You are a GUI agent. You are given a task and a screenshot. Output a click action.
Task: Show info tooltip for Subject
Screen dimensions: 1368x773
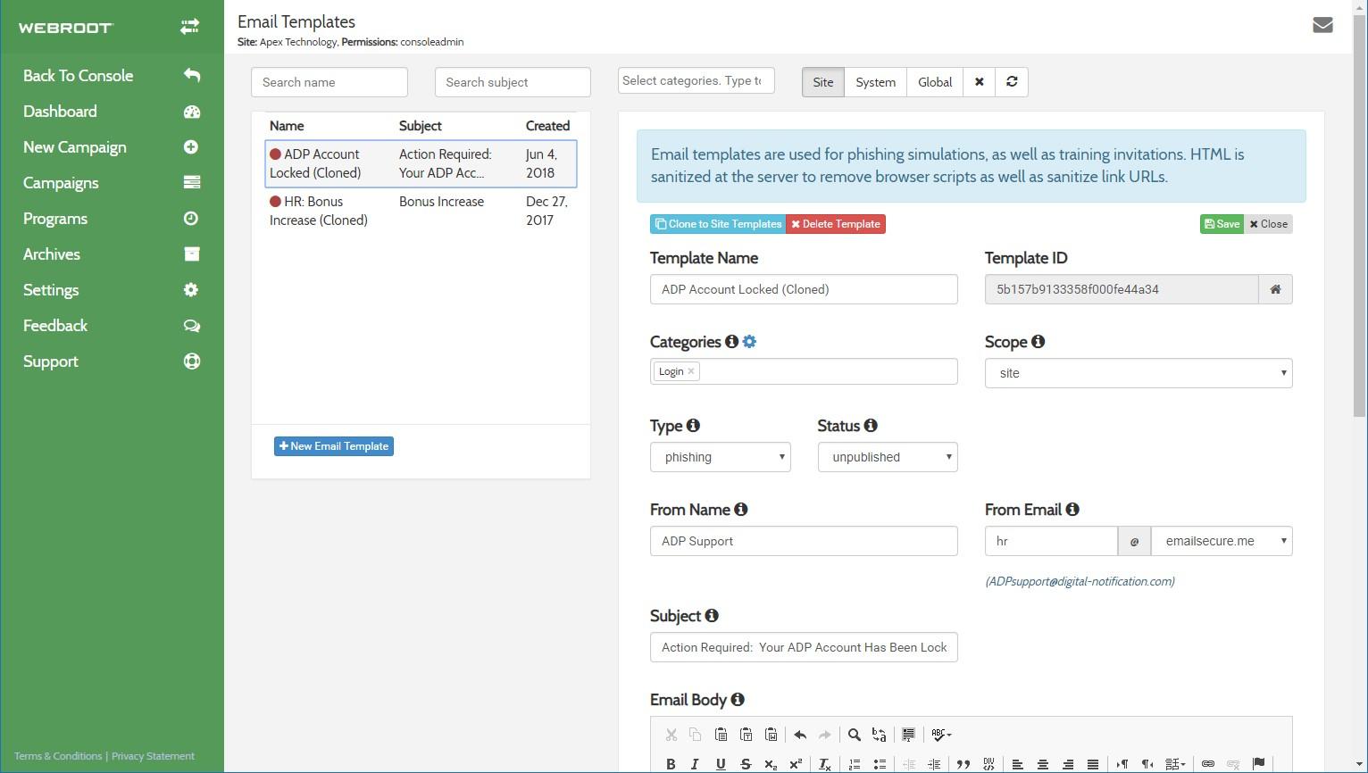coord(712,616)
